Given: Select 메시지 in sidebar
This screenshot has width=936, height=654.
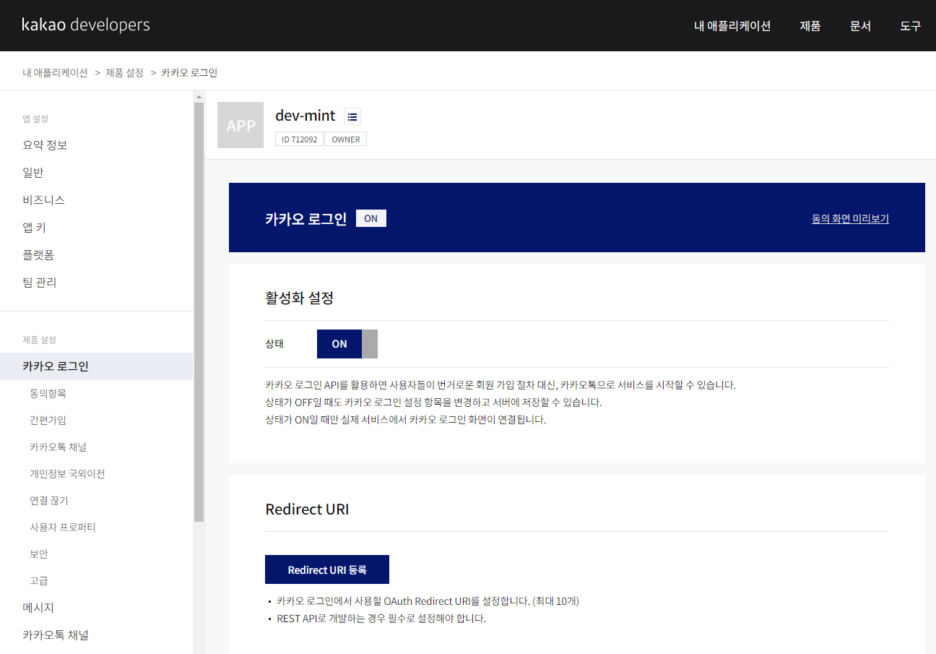Looking at the screenshot, I should [38, 608].
